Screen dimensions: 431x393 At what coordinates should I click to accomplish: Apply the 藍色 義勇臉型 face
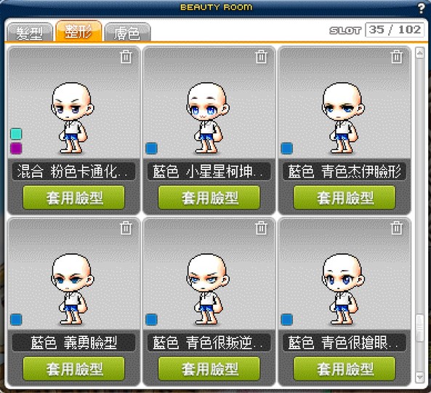[74, 369]
